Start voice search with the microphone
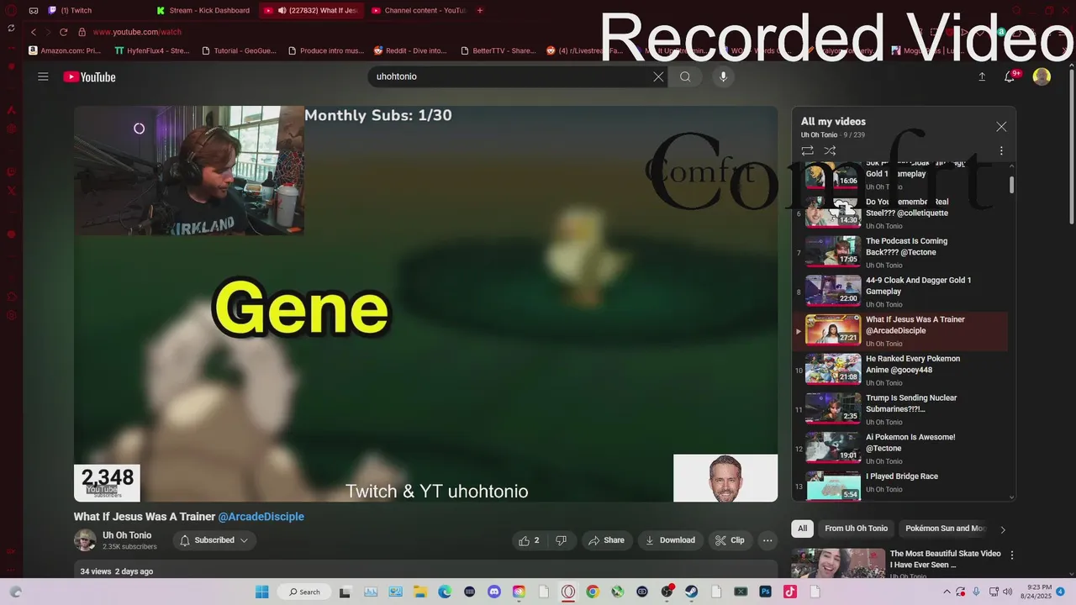Image resolution: width=1076 pixels, height=605 pixels. 723,76
